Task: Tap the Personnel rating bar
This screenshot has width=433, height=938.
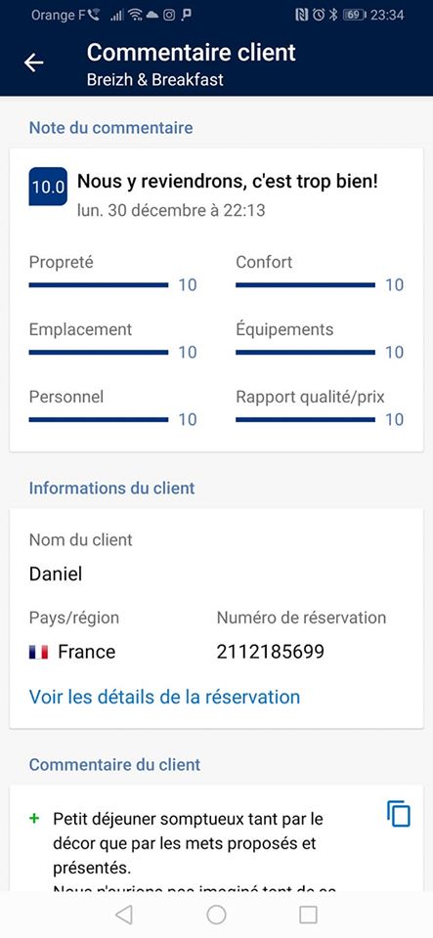Action: click(x=99, y=419)
